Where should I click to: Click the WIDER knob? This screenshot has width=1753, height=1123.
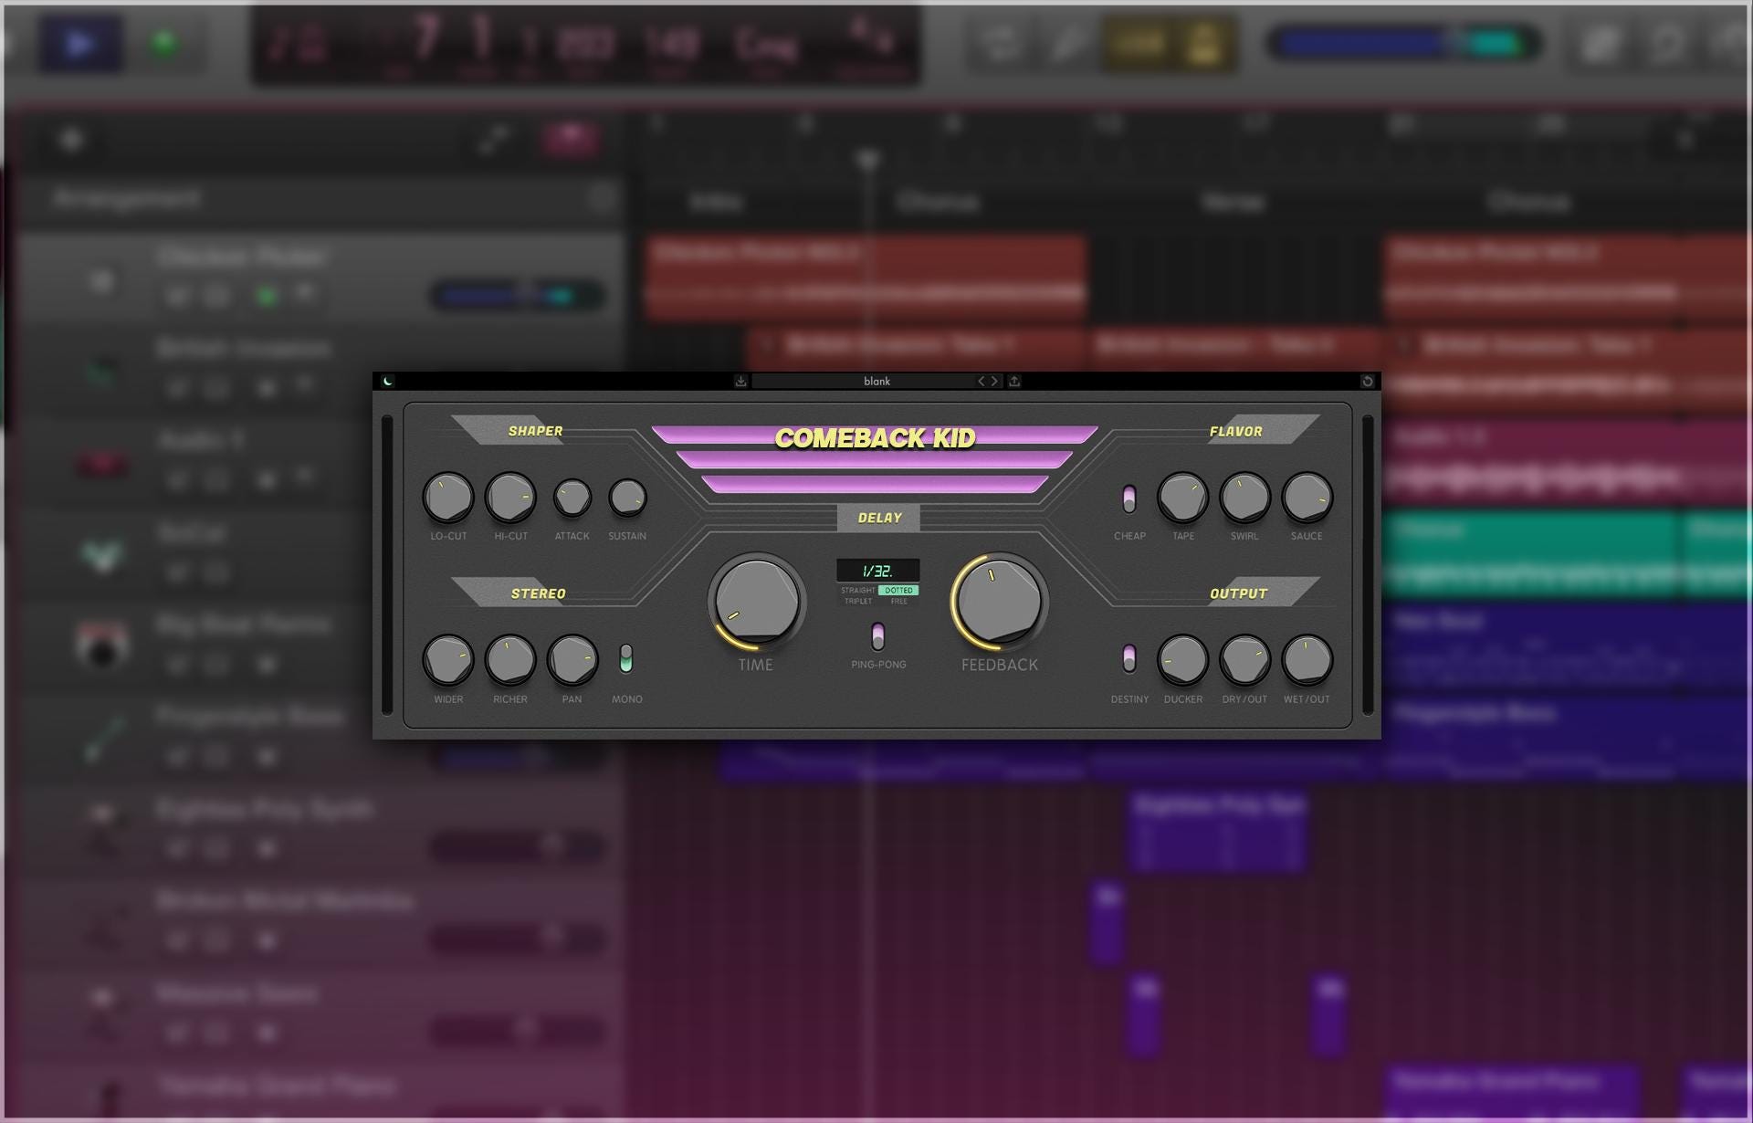coord(448,660)
